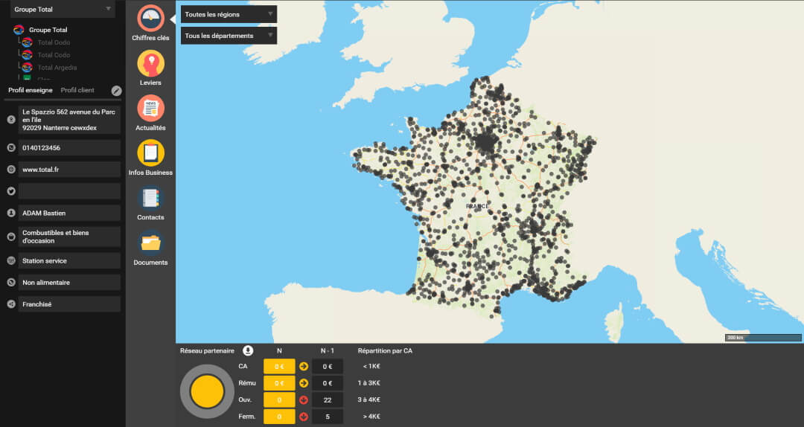Click the ADAM Bastien contact field
This screenshot has width=804, height=427.
click(x=69, y=213)
